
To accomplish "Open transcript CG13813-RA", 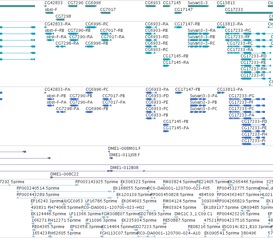I will (230, 24).
